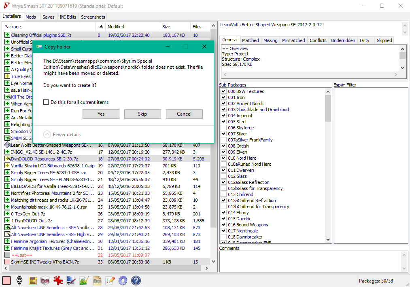
Task: Open the INI Edits tab
Action: pyautogui.click(x=68, y=17)
